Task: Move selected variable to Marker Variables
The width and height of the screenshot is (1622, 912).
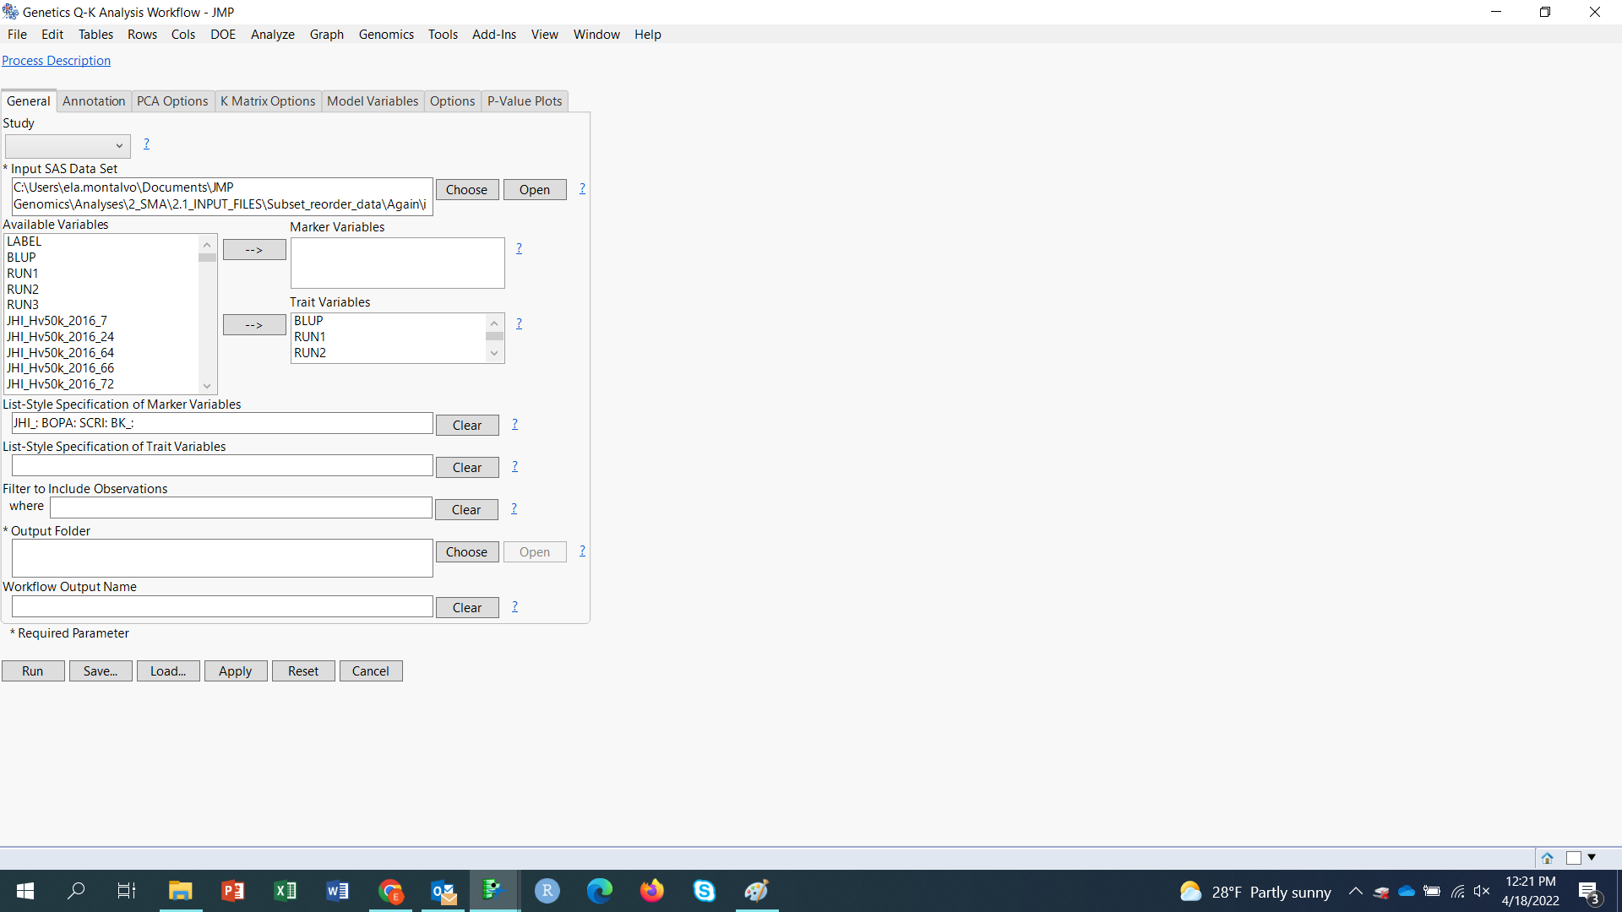Action: point(254,250)
